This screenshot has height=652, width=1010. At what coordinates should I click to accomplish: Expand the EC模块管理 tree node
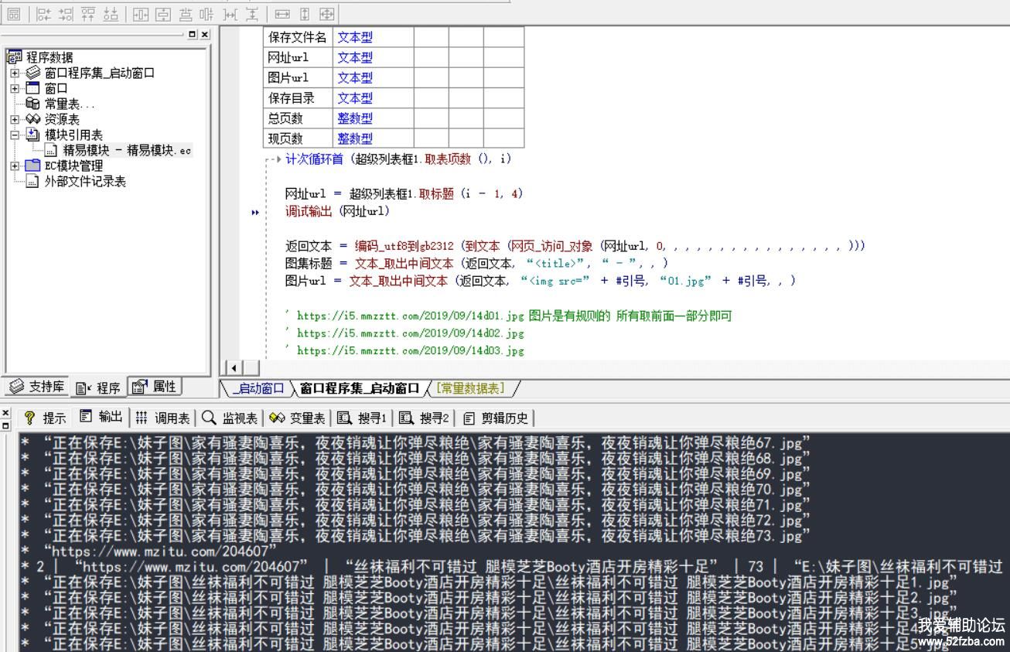point(15,166)
